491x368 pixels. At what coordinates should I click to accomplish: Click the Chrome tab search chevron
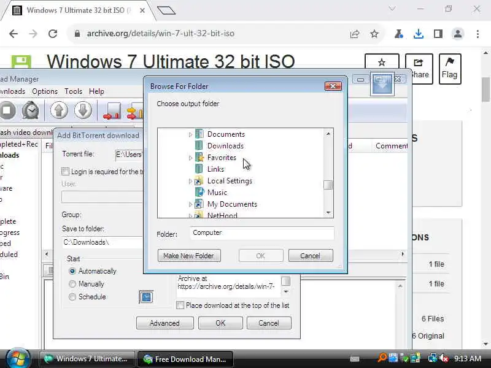tap(392, 9)
